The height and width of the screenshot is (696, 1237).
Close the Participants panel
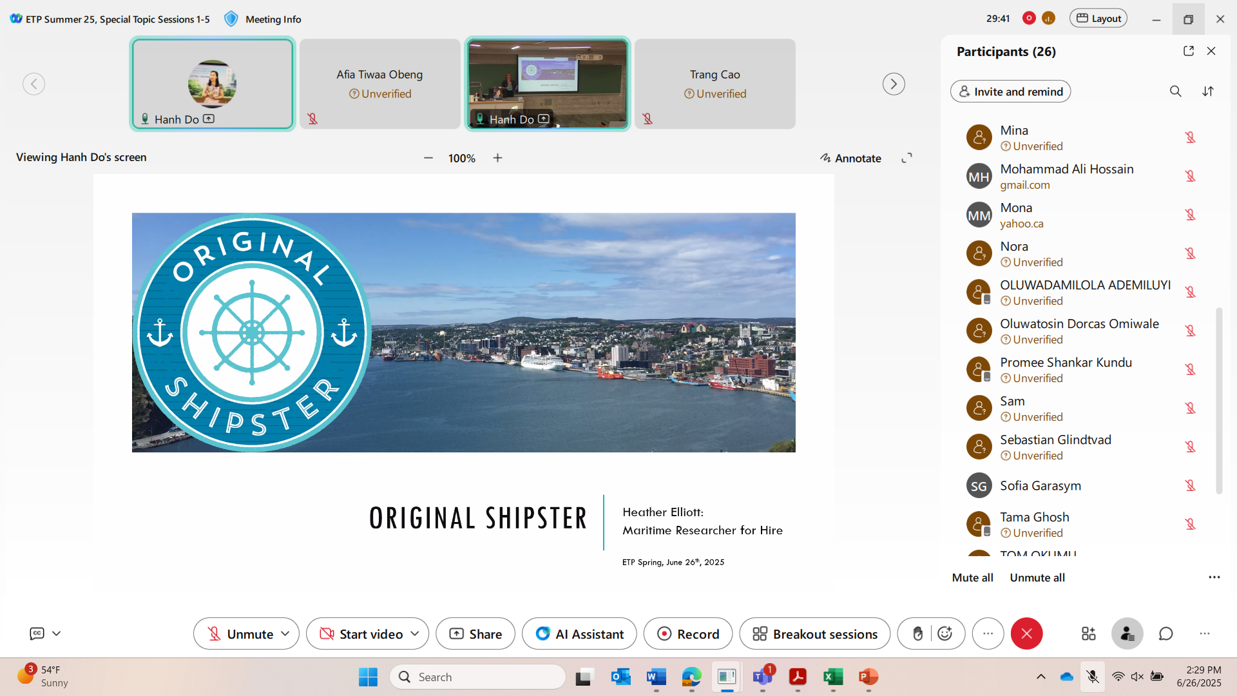(x=1211, y=51)
